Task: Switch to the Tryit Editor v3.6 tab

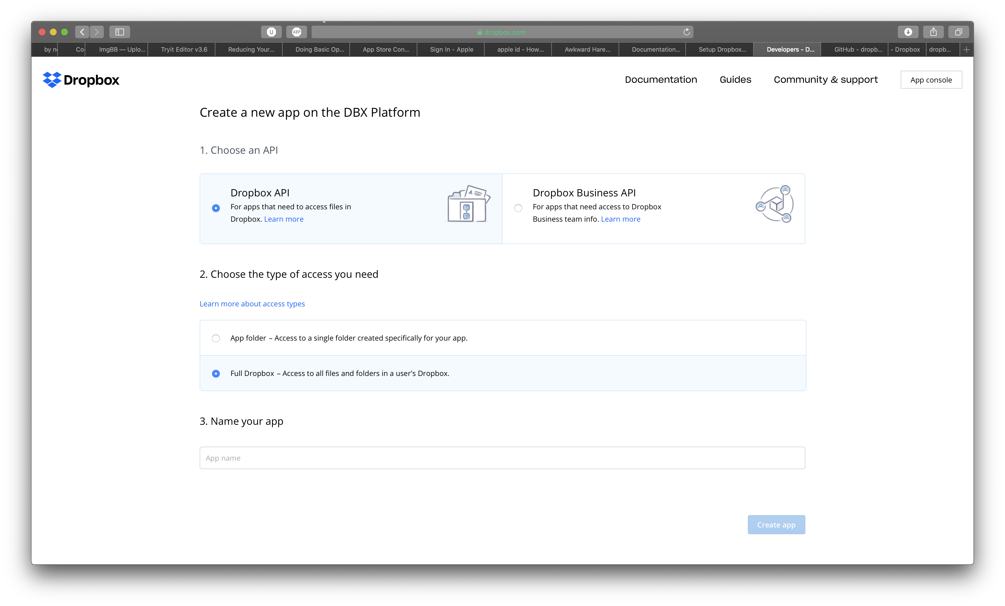Action: (x=182, y=49)
